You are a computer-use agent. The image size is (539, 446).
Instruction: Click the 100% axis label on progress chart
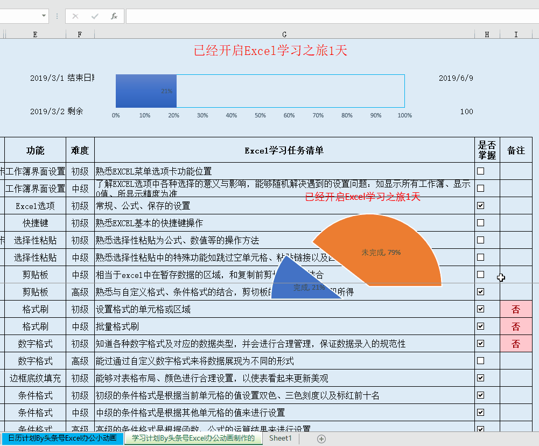click(x=404, y=115)
